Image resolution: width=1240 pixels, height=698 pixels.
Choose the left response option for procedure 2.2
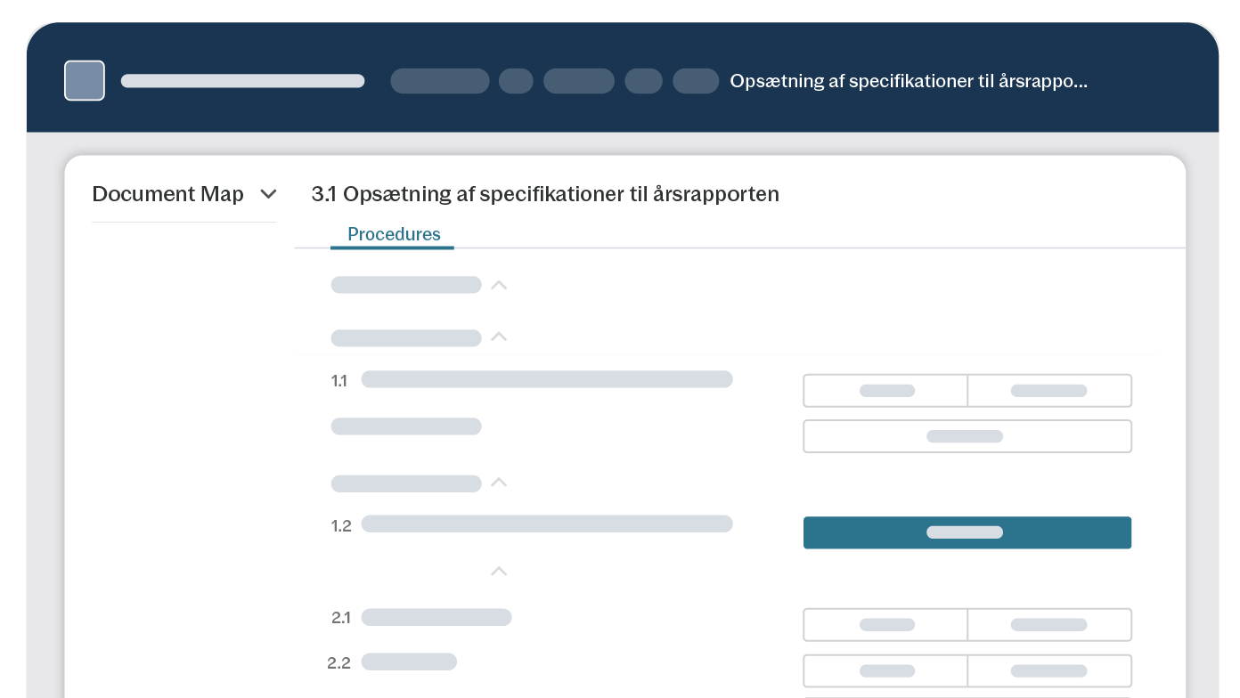(x=885, y=671)
